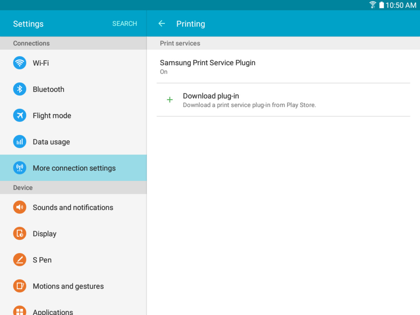Click the green plus download icon
The height and width of the screenshot is (315, 420).
pos(170,100)
